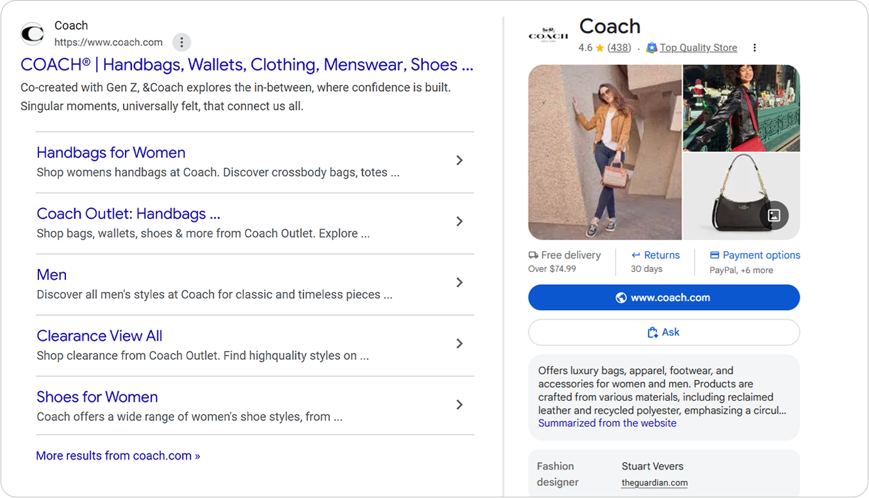The image size is (869, 498).
Task: Open black handbag product photo
Action: pos(741,197)
